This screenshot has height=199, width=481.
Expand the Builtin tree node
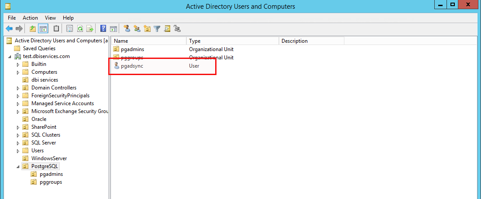(18, 65)
